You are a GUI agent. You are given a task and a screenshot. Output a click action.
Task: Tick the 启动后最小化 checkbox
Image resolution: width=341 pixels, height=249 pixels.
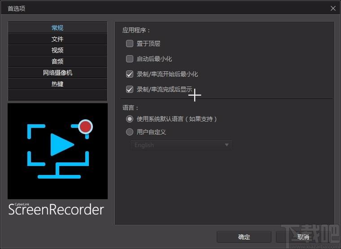tap(130, 59)
